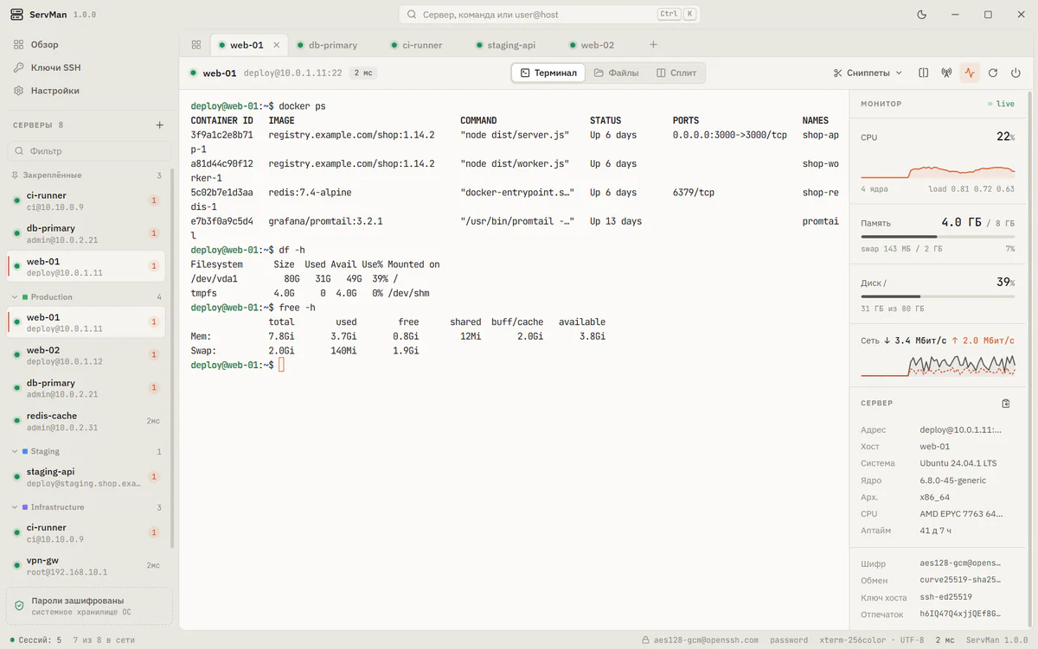Close the web-01 tab
This screenshot has height=649, width=1038.
278,45
